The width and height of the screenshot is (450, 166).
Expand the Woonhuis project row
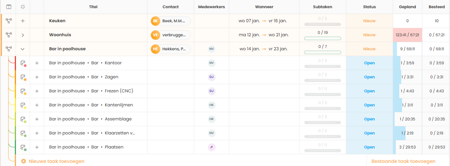[x=23, y=35]
